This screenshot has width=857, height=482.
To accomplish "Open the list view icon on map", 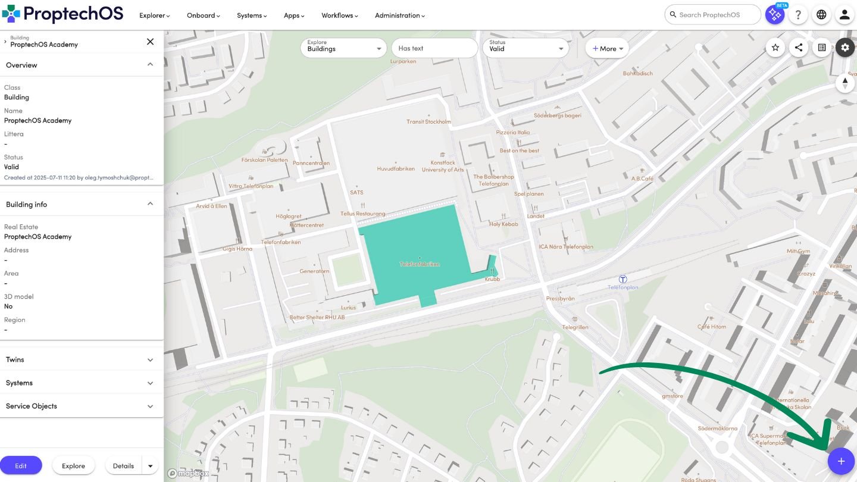I will point(822,48).
